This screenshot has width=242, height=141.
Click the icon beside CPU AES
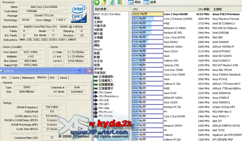[x=96, y=104]
